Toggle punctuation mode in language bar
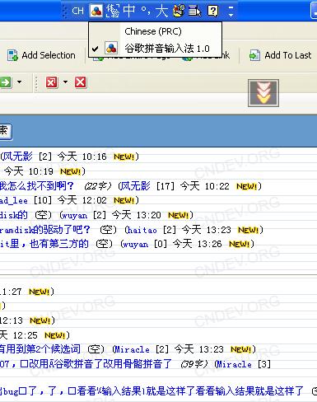317x402 pixels. tap(146, 11)
